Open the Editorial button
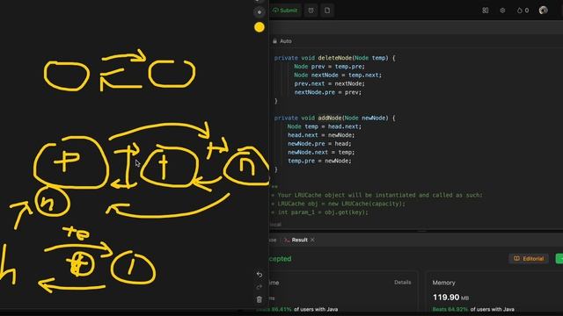The width and height of the screenshot is (563, 316). 529,258
